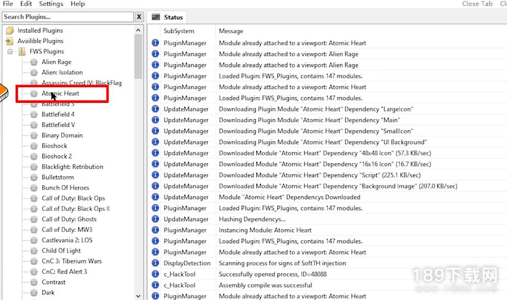The height and width of the screenshot is (300, 507).
Task: Click the plugin list scrollbar down arrow
Action: pos(138,295)
